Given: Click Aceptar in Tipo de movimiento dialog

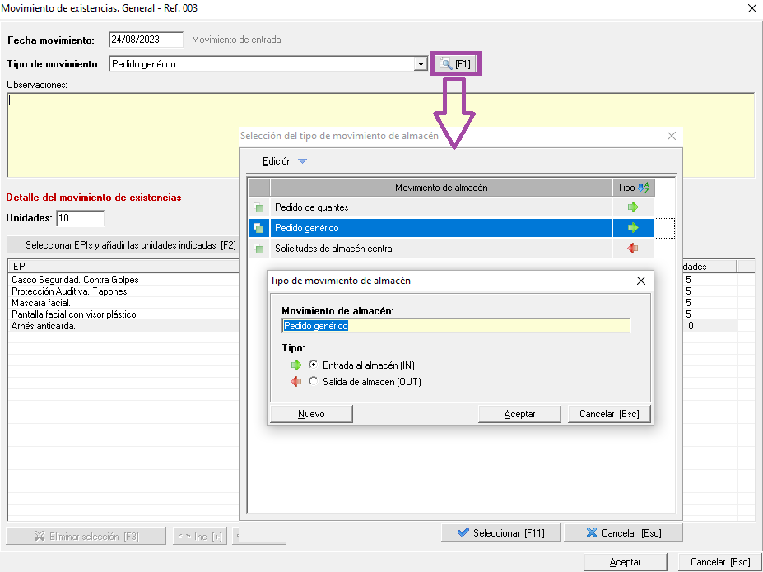Looking at the screenshot, I should [x=519, y=414].
